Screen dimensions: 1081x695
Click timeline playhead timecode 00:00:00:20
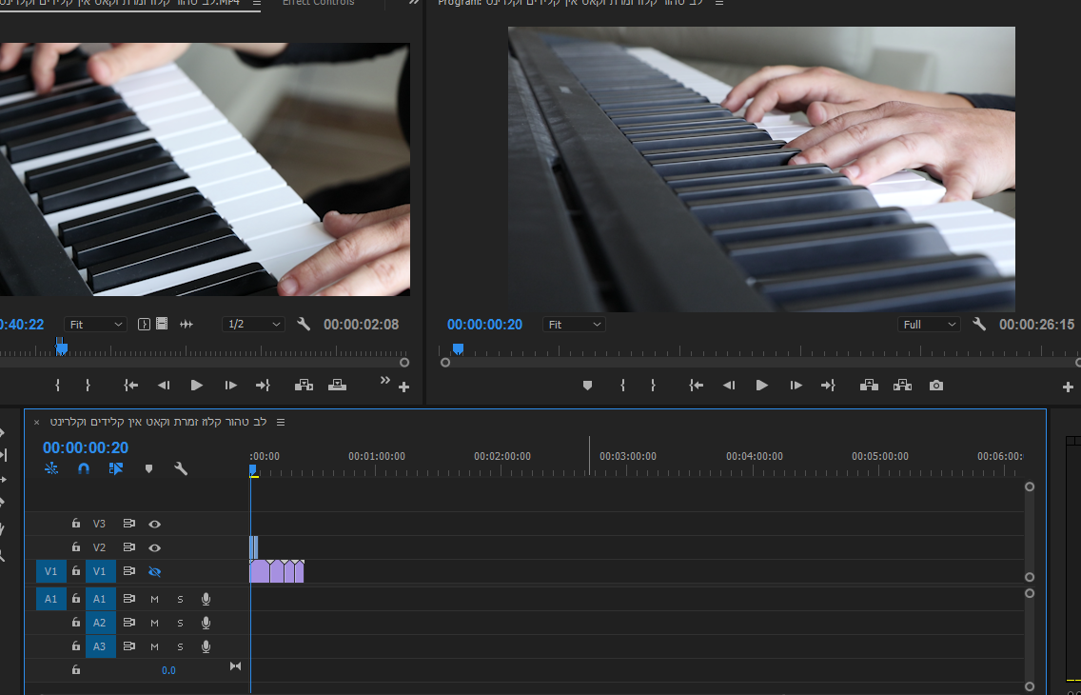(x=86, y=447)
